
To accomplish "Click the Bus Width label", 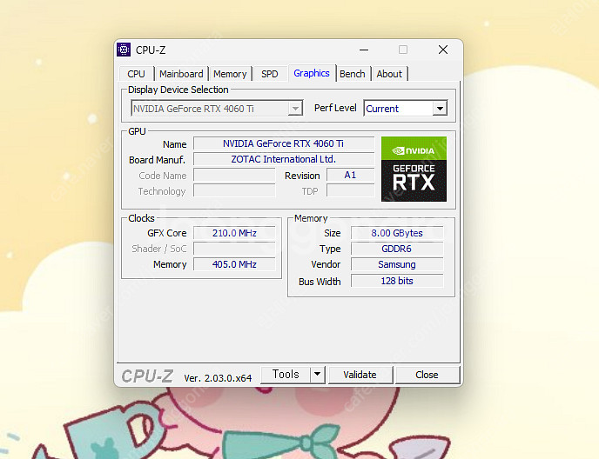I will point(320,282).
